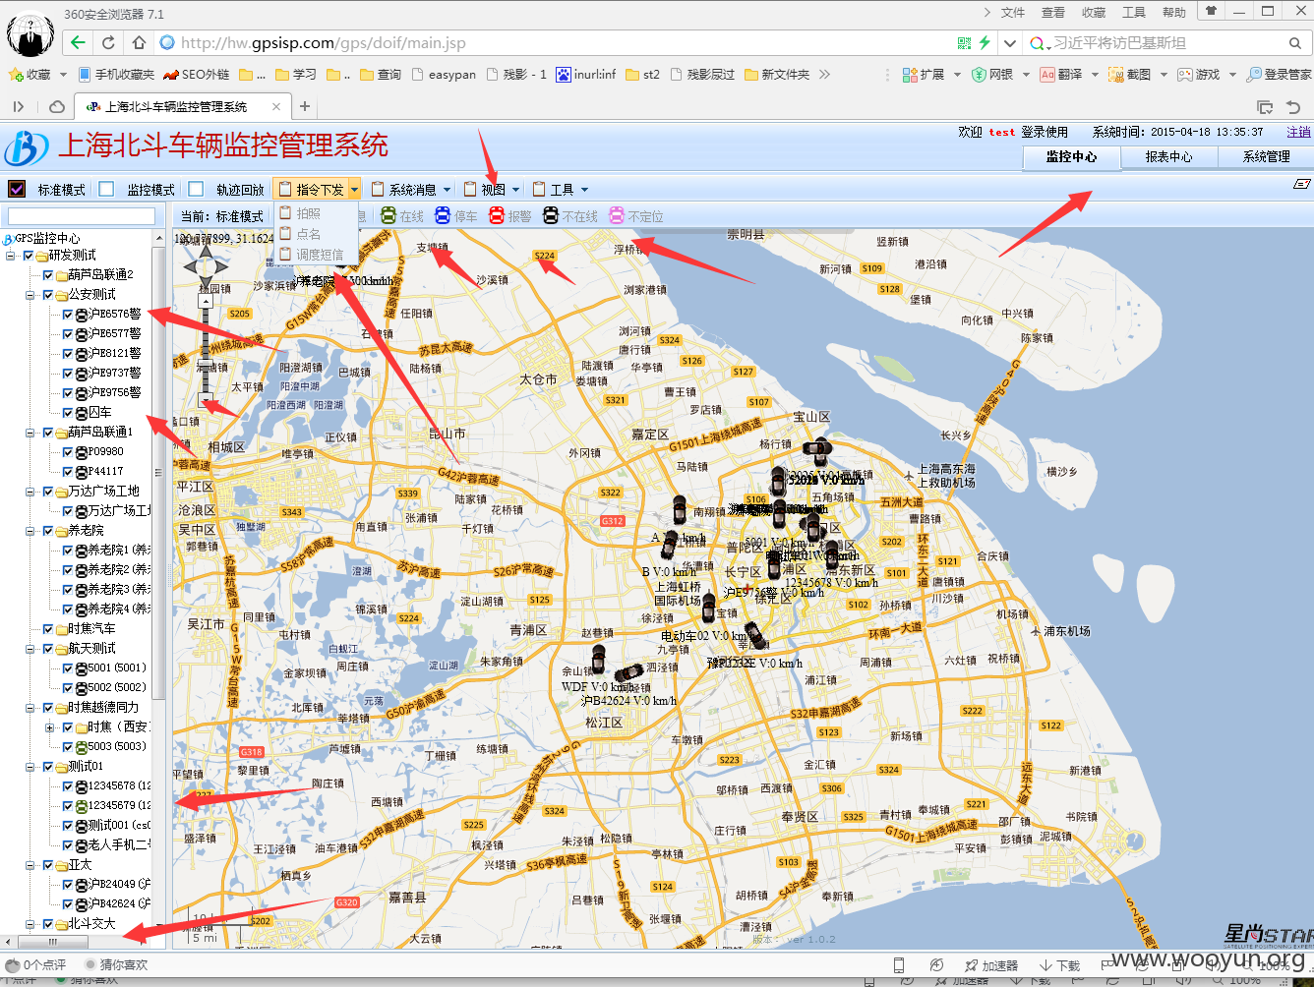Viewport: 1314px width, 987px height.
Task: Uncheck the 沪B24049 vehicle checkbox
Action: (68, 885)
